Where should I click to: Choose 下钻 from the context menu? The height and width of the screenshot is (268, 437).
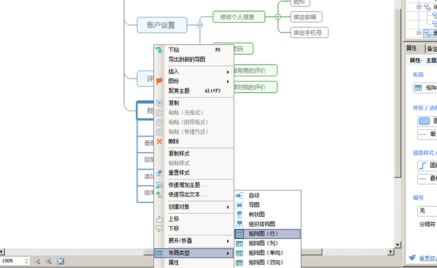[193, 50]
